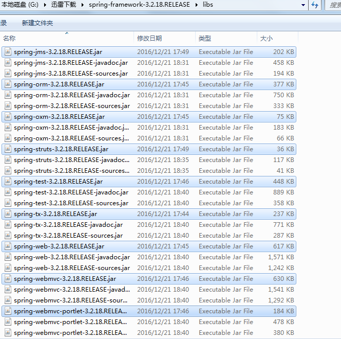Select the file name spring-test-3.2.18.RELEASE-javadoc.jar
Screen dimensions: 341x339
coord(71,192)
